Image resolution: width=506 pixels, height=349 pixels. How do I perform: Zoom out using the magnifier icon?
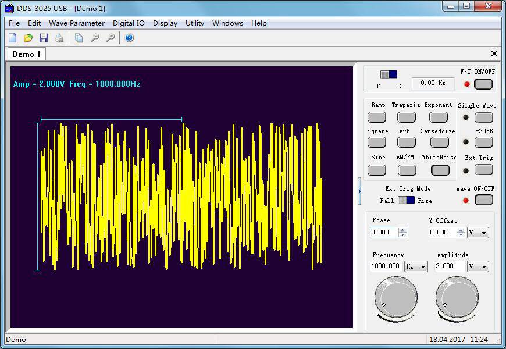pyautogui.click(x=94, y=37)
